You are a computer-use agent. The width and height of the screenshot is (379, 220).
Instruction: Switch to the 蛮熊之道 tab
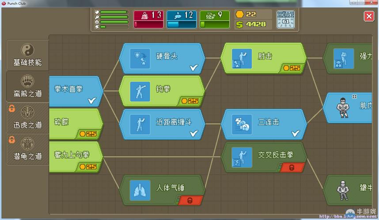27,87
